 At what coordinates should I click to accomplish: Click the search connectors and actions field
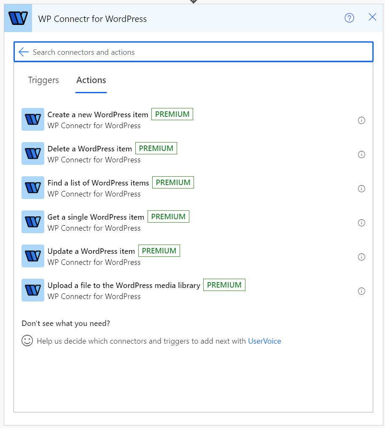coord(169,51)
